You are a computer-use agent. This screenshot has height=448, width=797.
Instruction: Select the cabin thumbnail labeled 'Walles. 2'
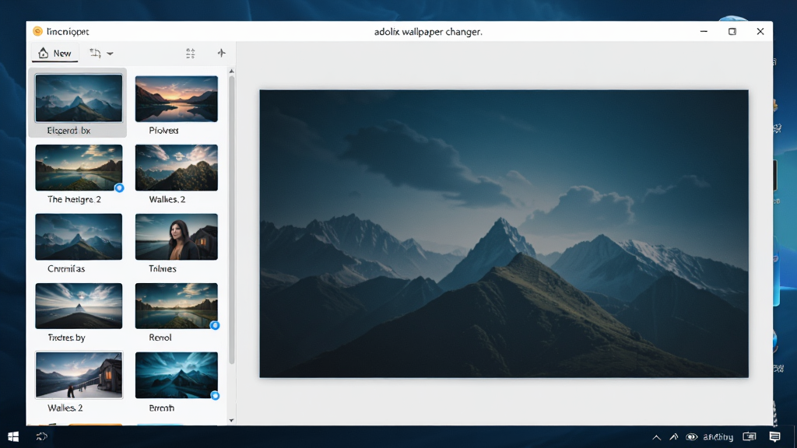(x=79, y=375)
